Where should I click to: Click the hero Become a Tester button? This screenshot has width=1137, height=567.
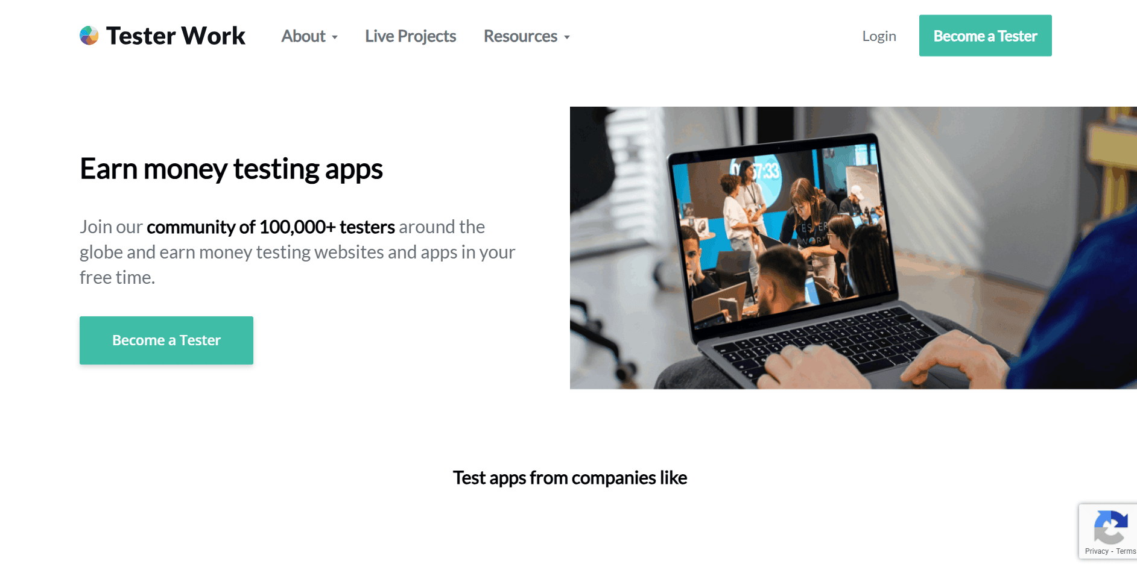tap(166, 340)
